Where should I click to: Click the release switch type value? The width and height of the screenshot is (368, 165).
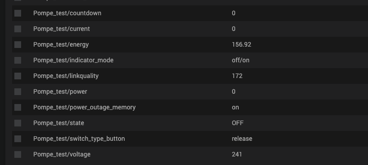(x=242, y=139)
